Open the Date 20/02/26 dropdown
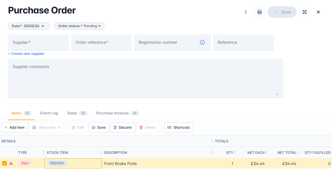This screenshot has height=185, width=332. (29, 26)
